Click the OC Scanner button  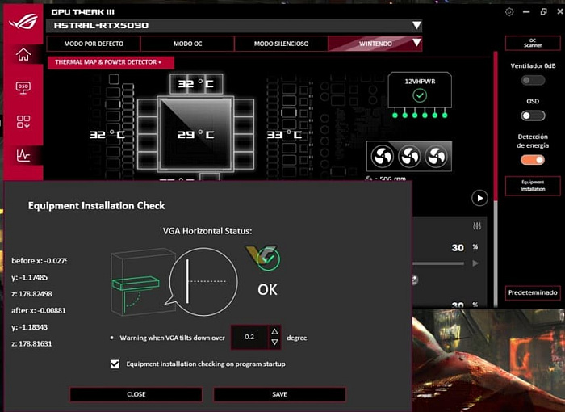[x=533, y=43]
